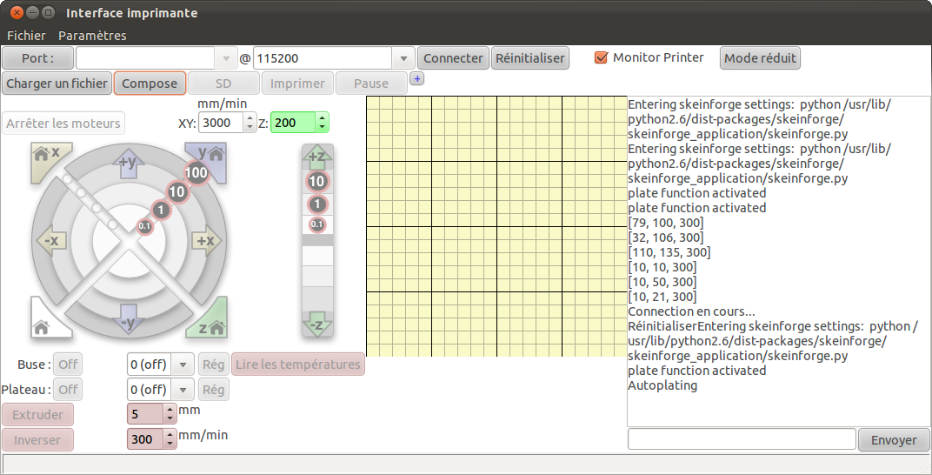The height and width of the screenshot is (475, 932).
Task: Focus the command input field
Action: (742, 439)
